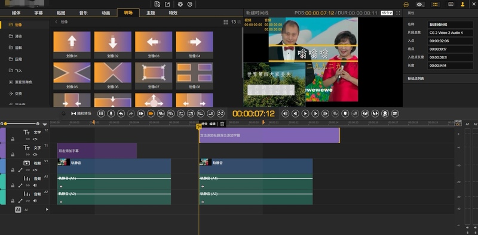Go back using the chevron beside 划像
The height and width of the screenshot is (235, 478).
pyautogui.click(x=56, y=22)
